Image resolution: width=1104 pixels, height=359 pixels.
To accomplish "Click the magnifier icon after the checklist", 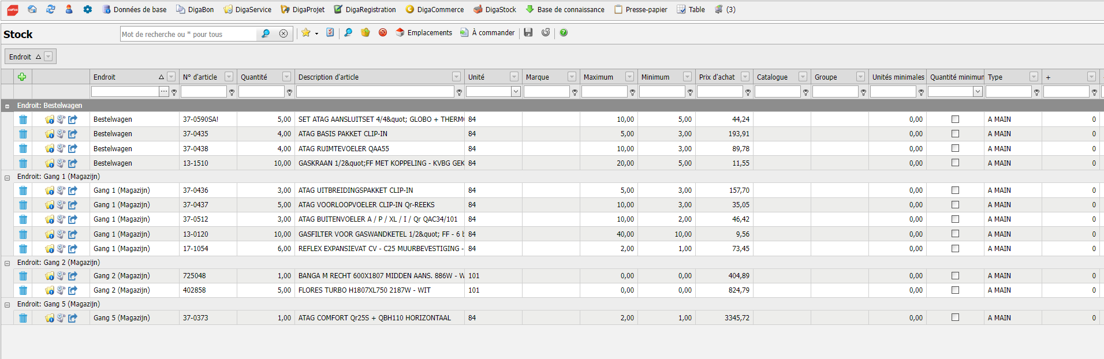I will pos(348,33).
